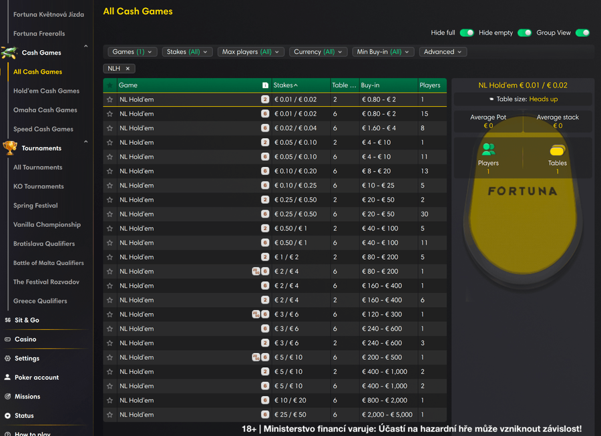Viewport: 601px width, 436px height.
Task: Click the Cash Games plane icon
Action: point(9,53)
